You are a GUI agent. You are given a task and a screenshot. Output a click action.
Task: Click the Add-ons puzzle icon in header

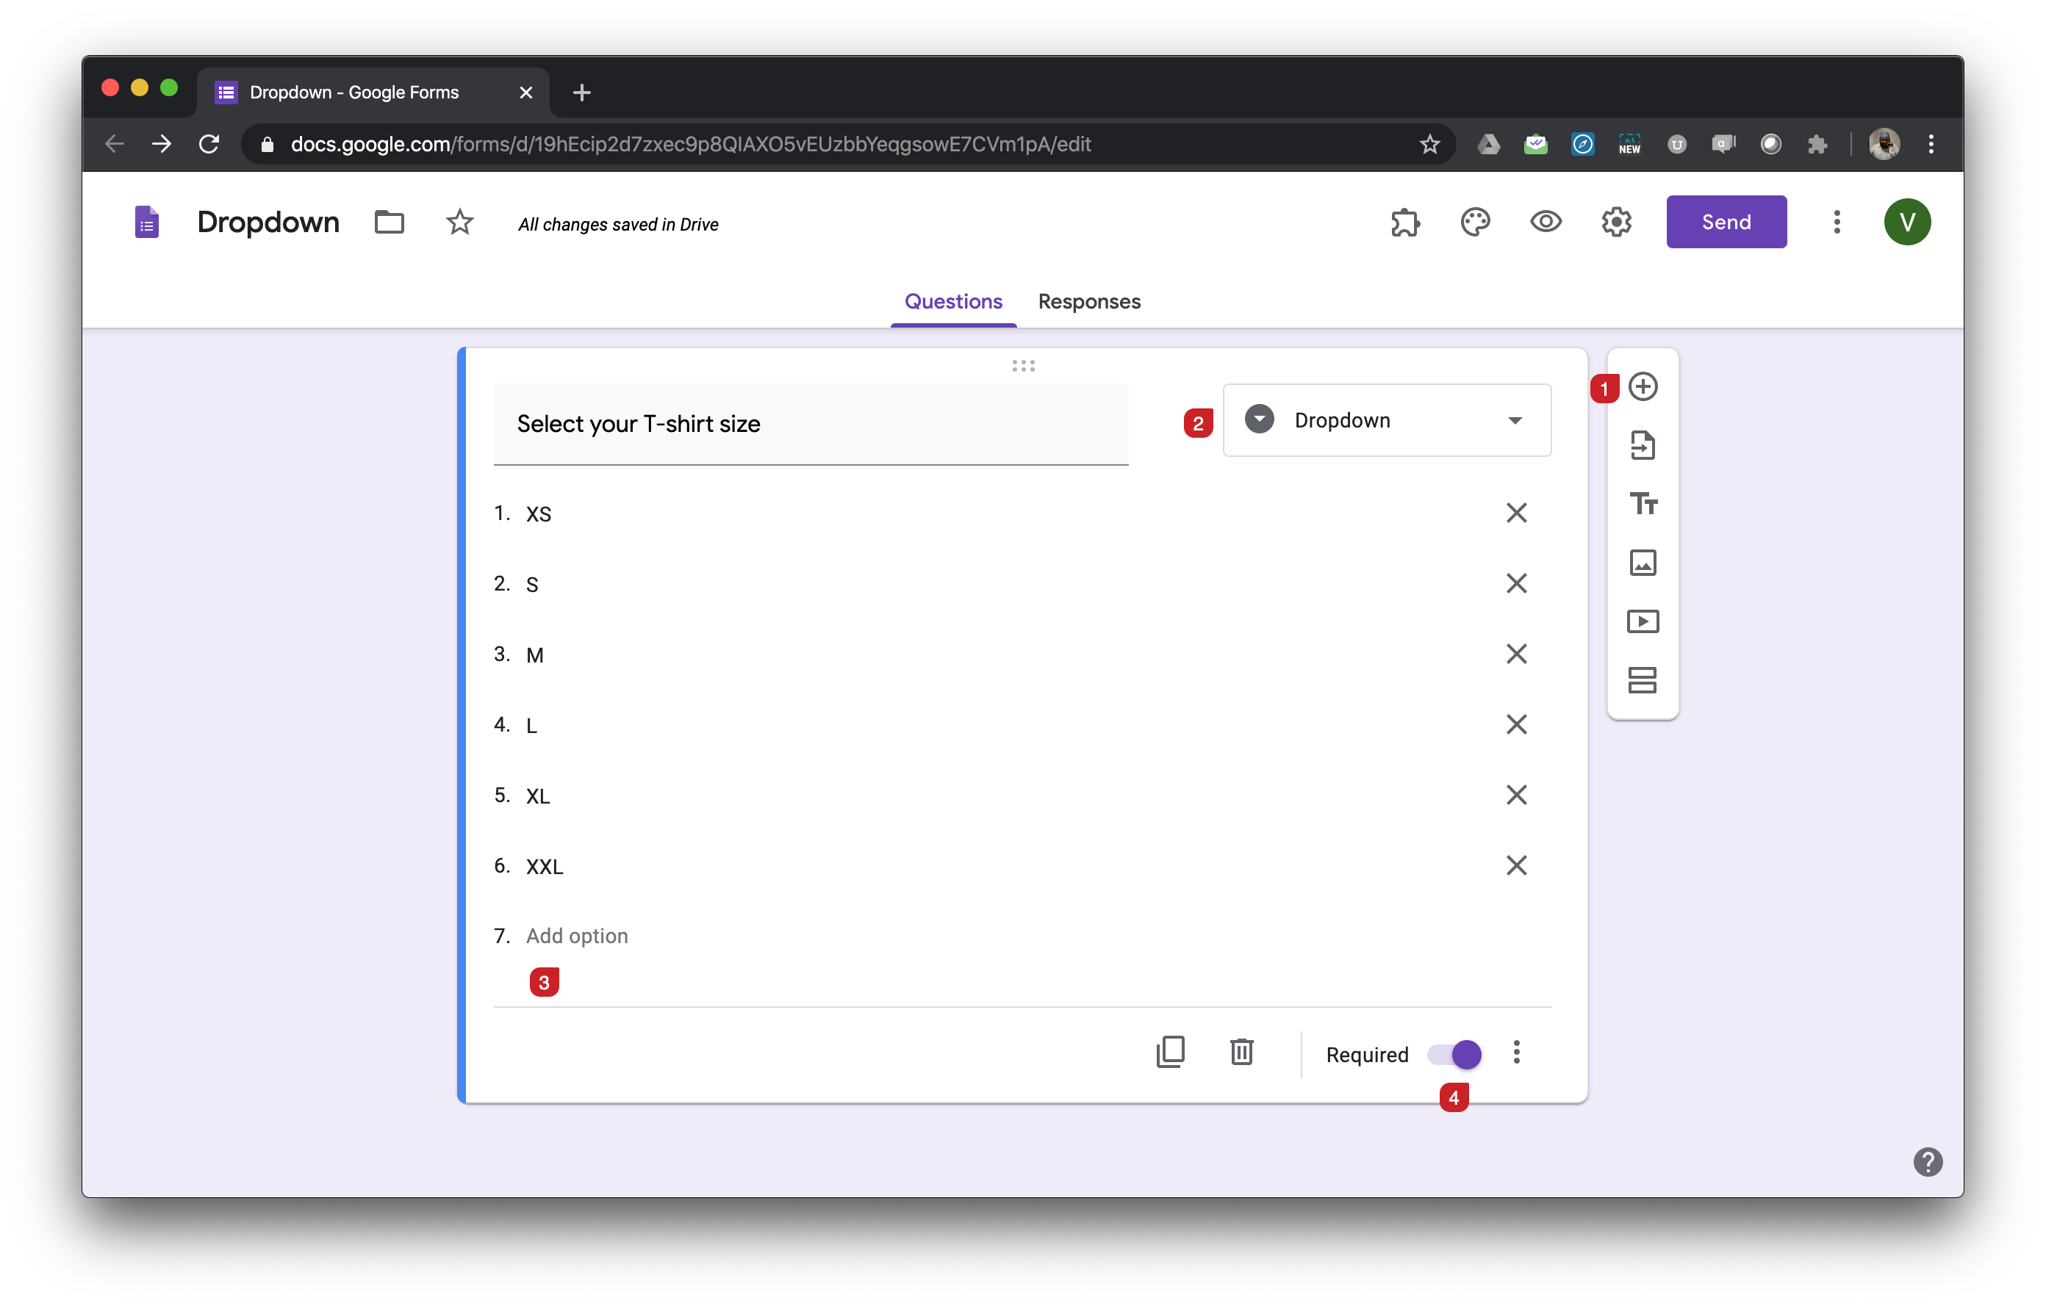pos(1404,223)
